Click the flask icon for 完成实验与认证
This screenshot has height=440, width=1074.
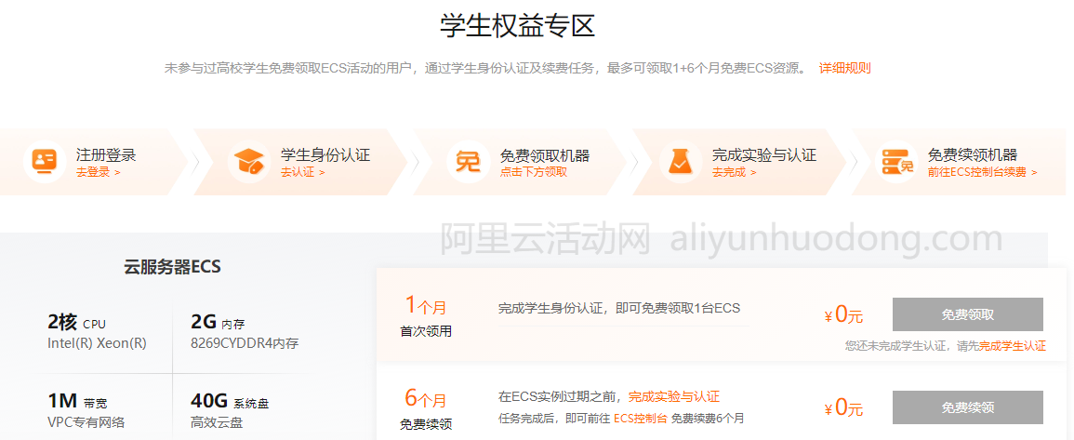coord(681,162)
